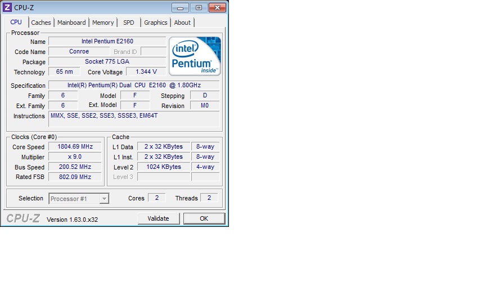Click the L1 Data associativity 8-way

click(x=205, y=146)
